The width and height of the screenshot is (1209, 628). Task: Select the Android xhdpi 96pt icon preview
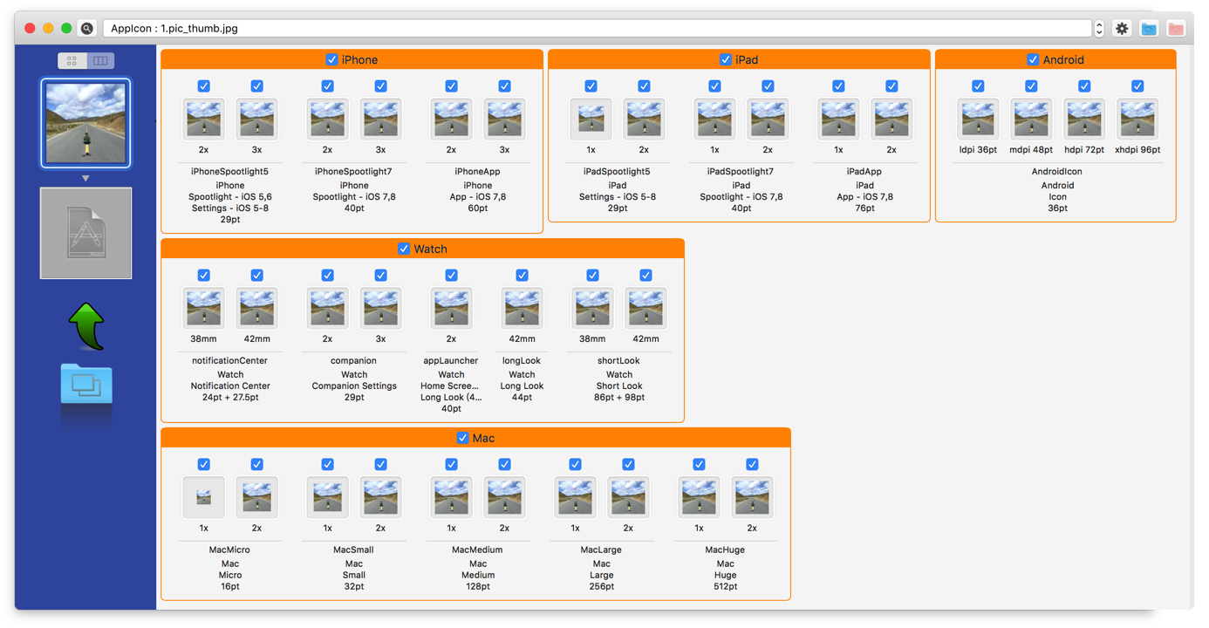coord(1137,119)
